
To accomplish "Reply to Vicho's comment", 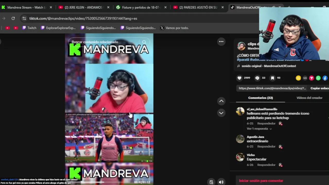I will click(x=266, y=165).
